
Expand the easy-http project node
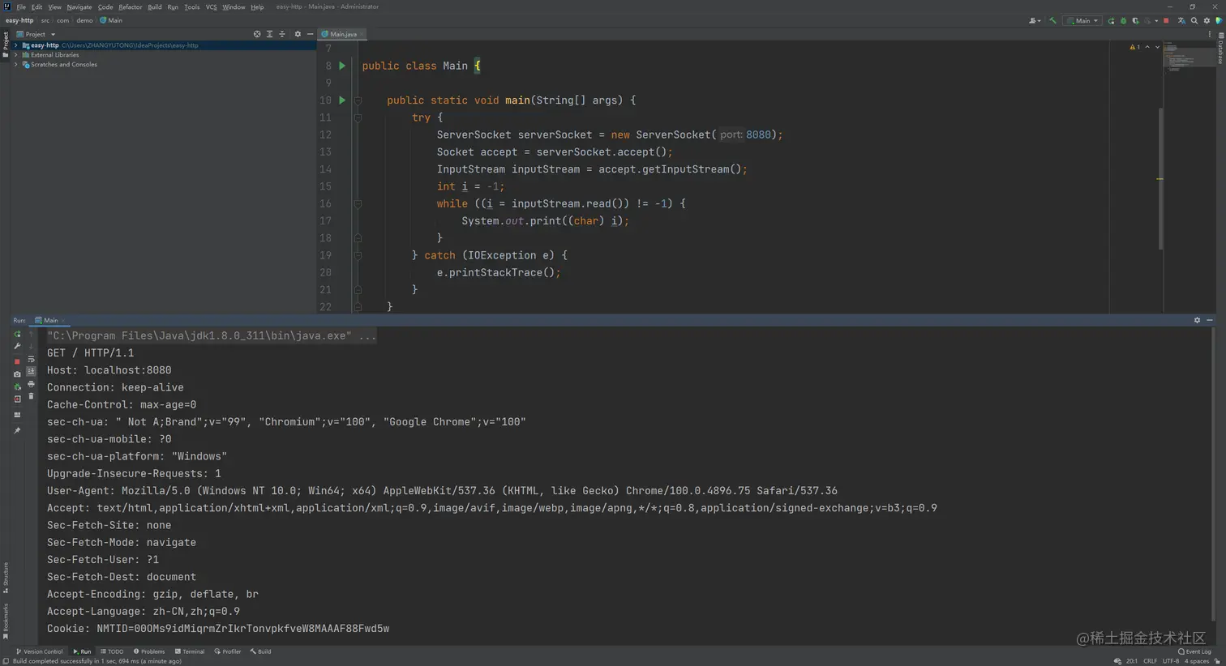pos(16,45)
